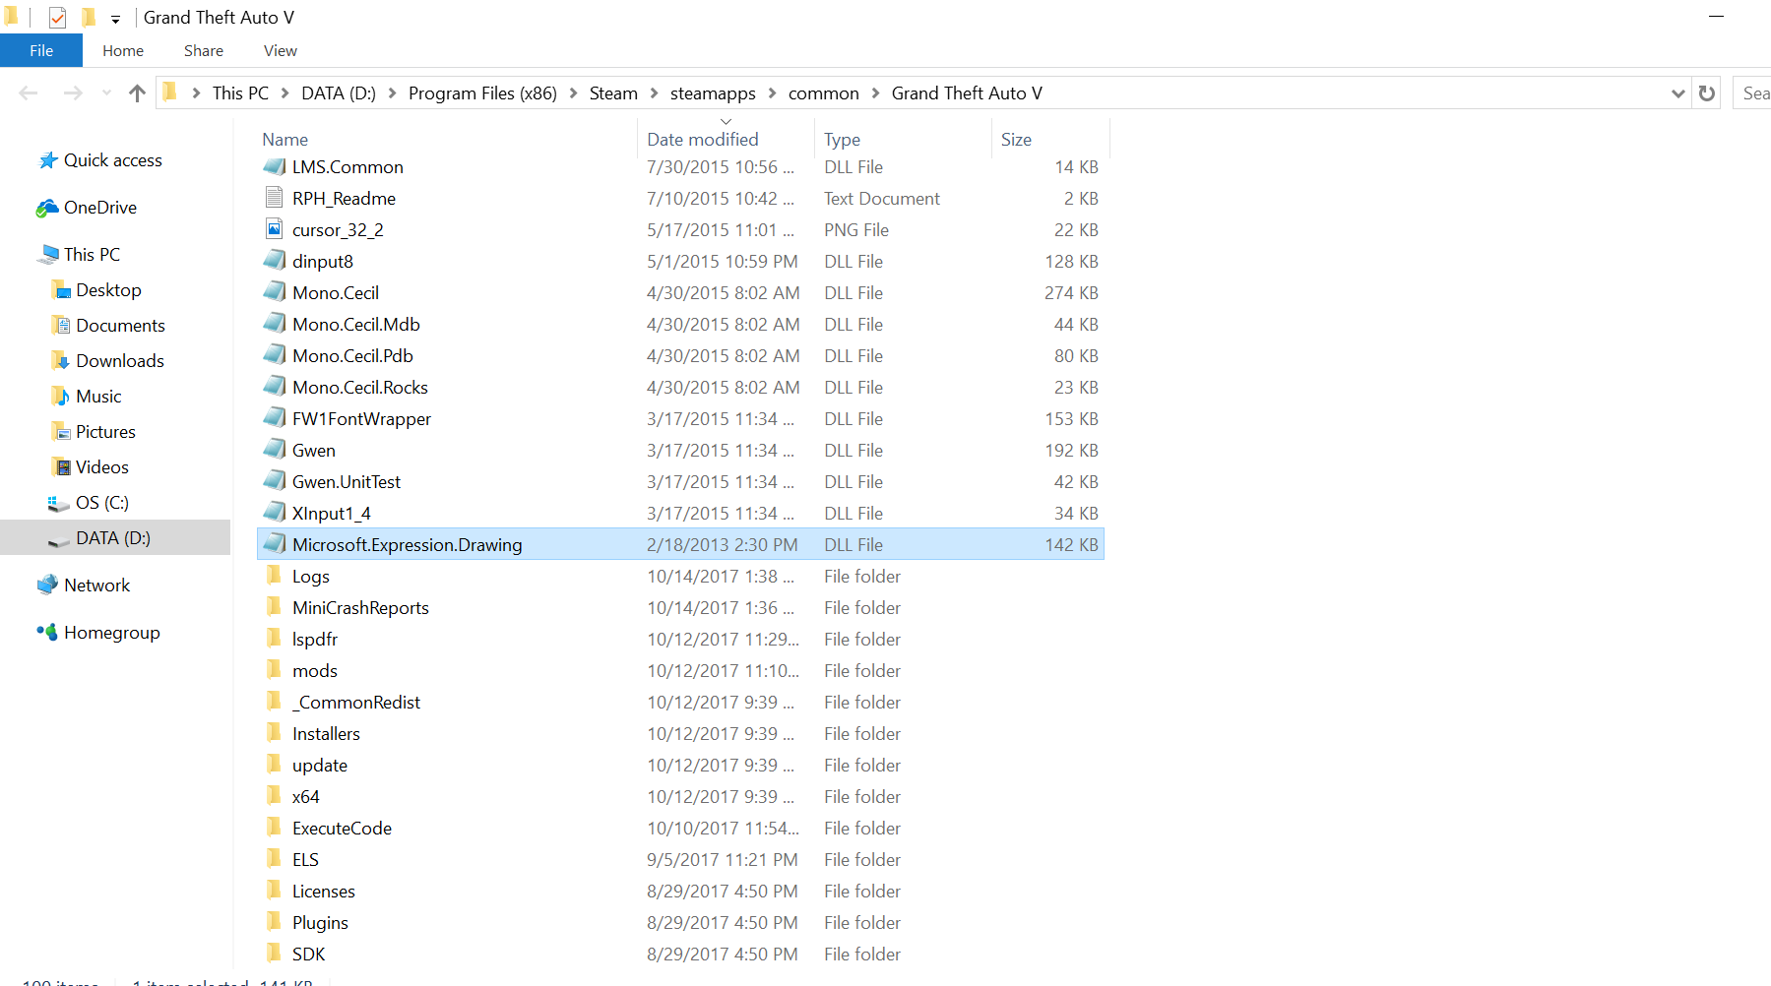
Task: Select the FW1FontWrapper DLL icon
Action: 275,418
